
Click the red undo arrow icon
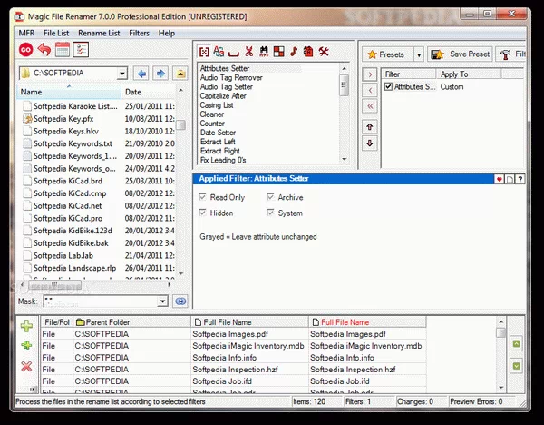44,50
